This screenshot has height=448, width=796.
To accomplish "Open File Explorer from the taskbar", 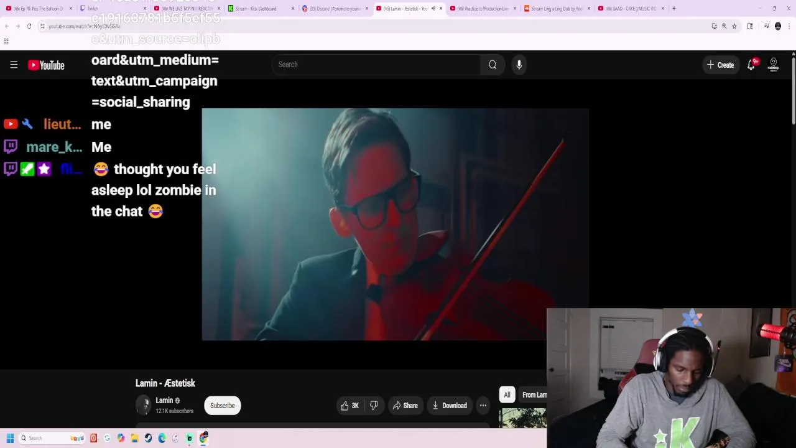I will click(134, 438).
